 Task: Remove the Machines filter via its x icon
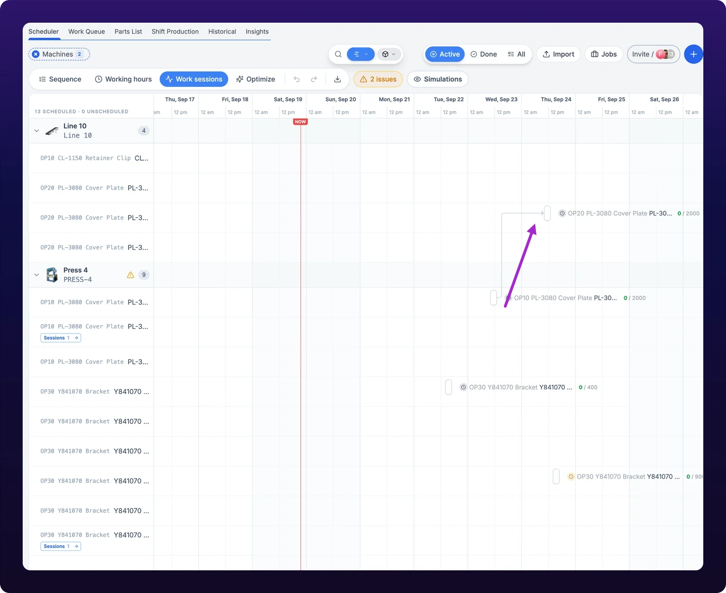[35, 54]
